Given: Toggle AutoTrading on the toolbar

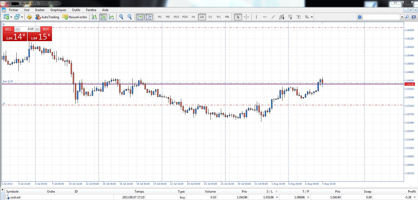Looking at the screenshot, I should tap(47, 17).
